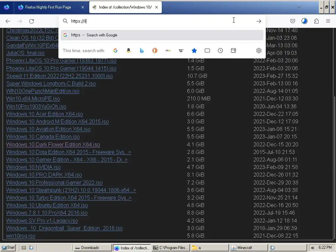Select Index of /collection/Windows 10/ tab
This screenshot has height=252, width=336.
[x=125, y=7]
